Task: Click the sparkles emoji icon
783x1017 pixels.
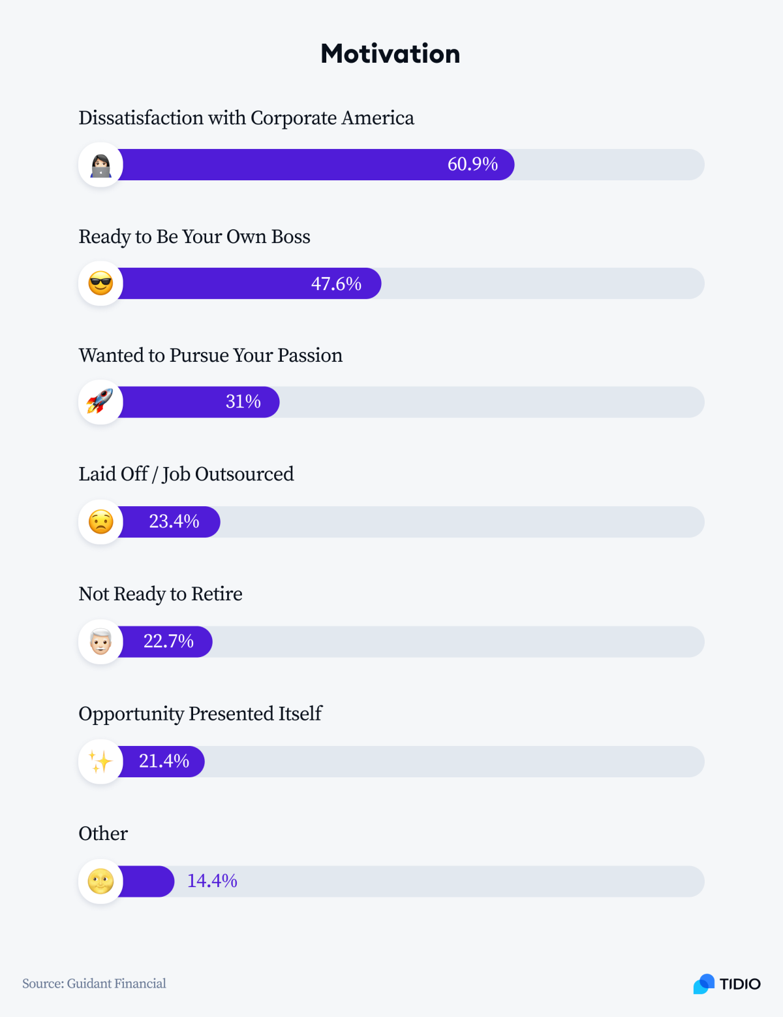Action: pyautogui.click(x=100, y=762)
